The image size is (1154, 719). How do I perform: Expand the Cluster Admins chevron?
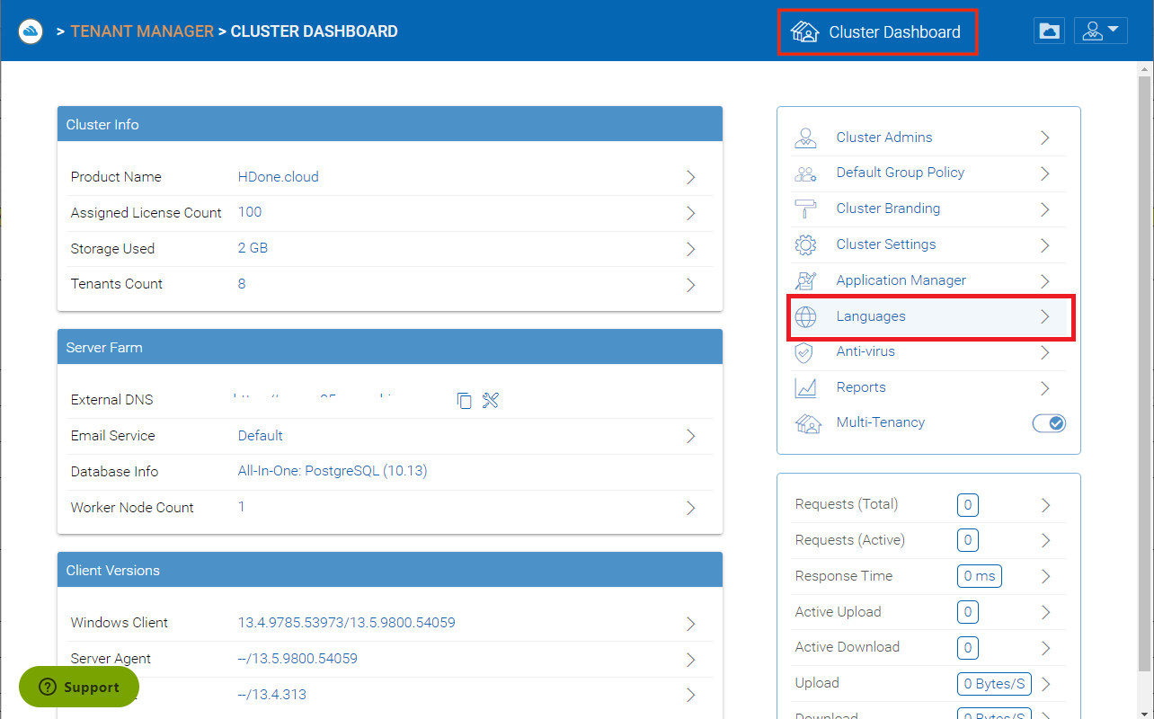(x=1045, y=138)
